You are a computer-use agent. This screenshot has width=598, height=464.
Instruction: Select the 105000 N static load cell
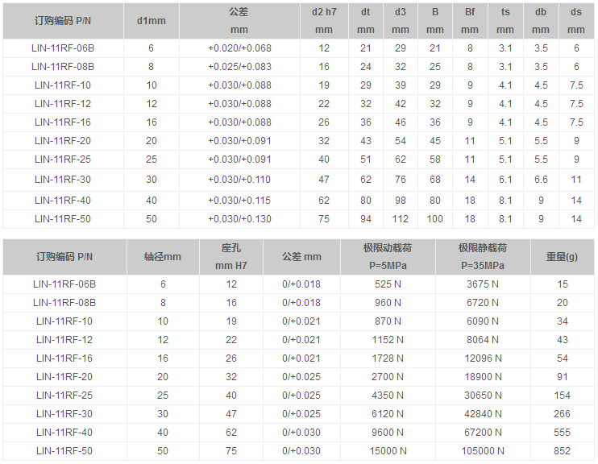483,451
